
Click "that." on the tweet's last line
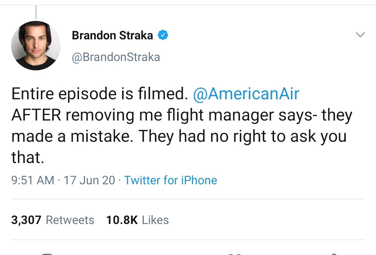[x=28, y=158]
